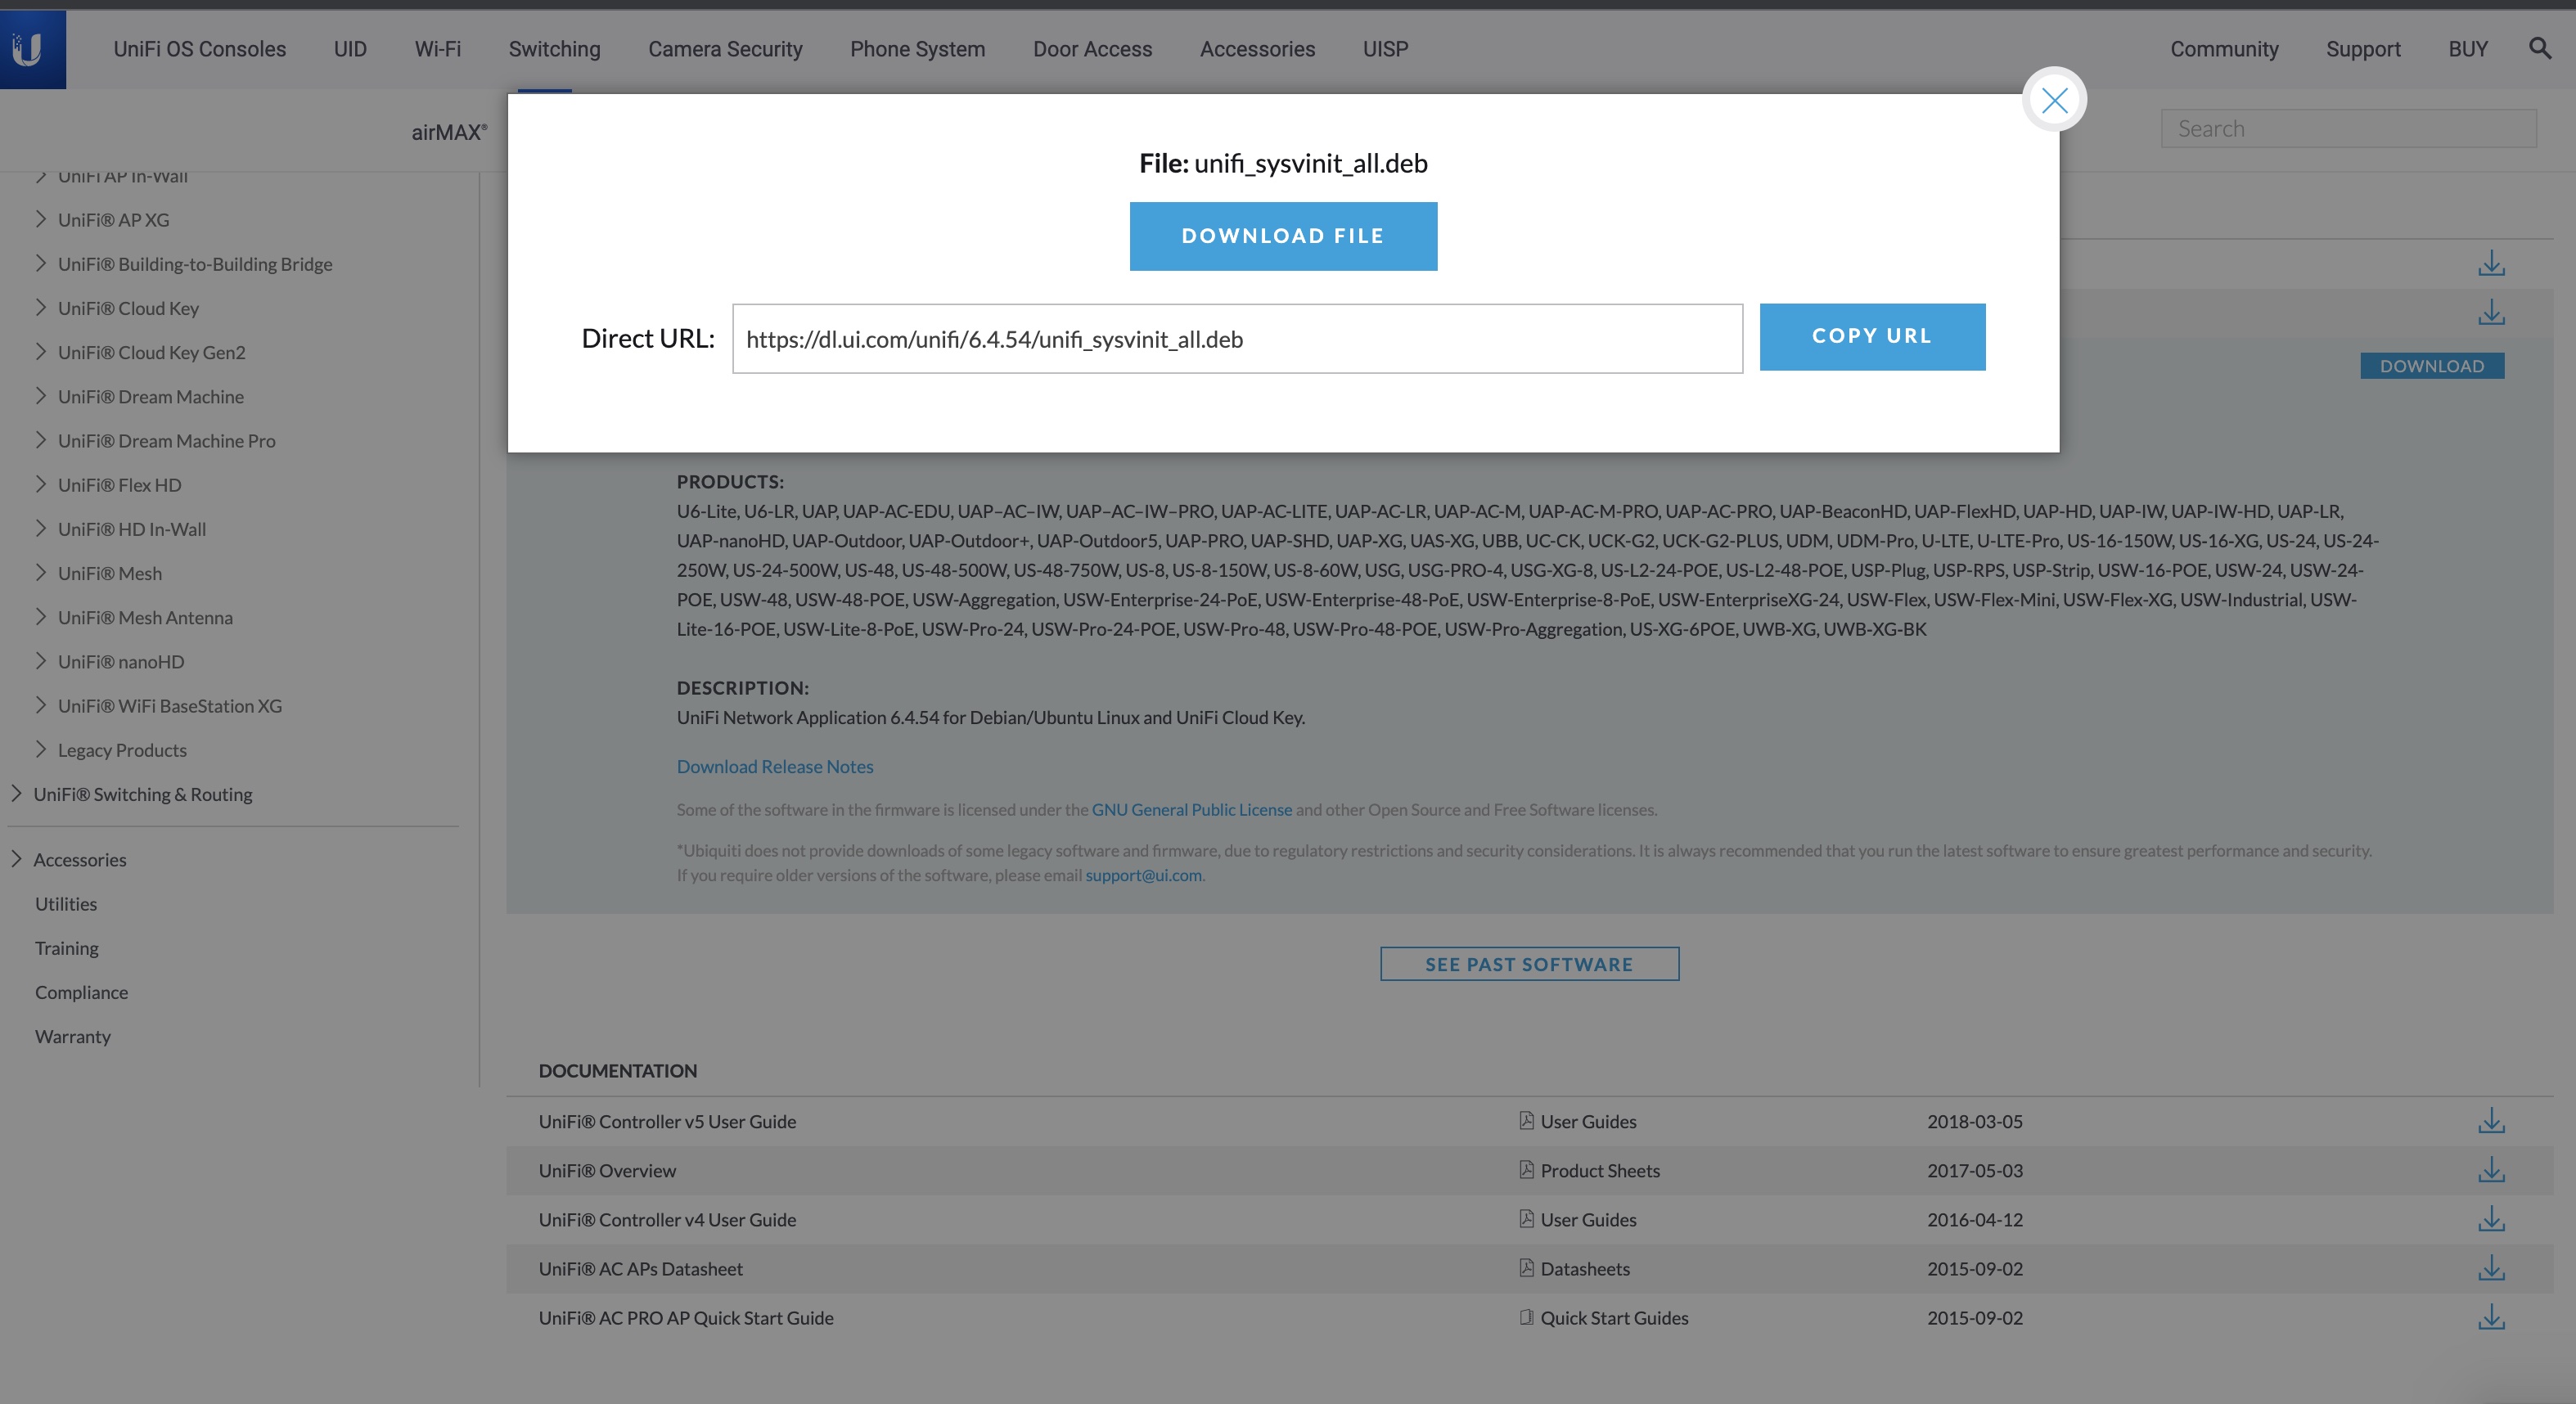Select the airMAX tab
The height and width of the screenshot is (1404, 2576).
(449, 131)
